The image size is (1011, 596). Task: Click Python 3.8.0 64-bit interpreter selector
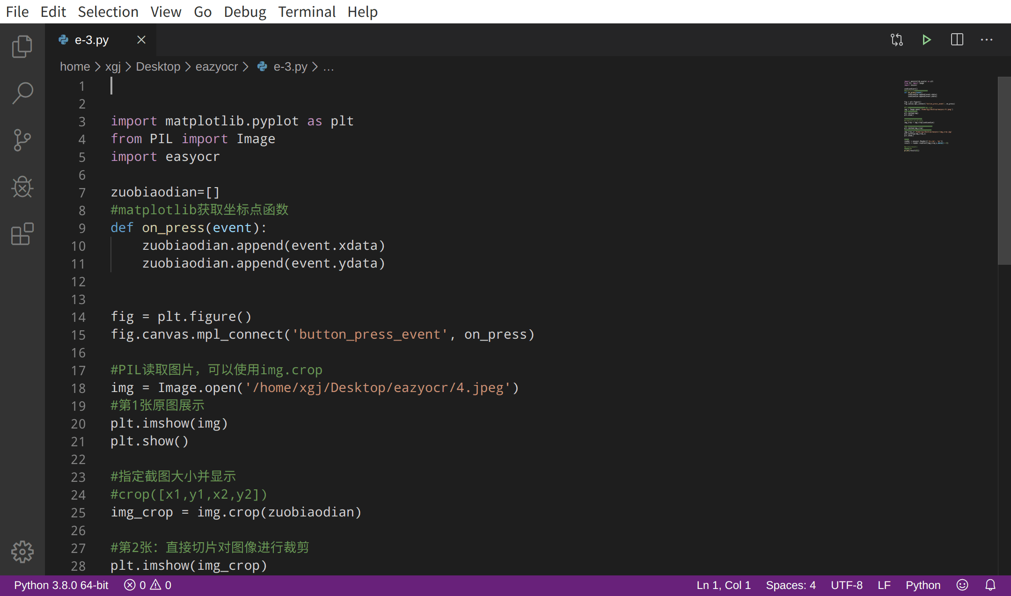(61, 585)
